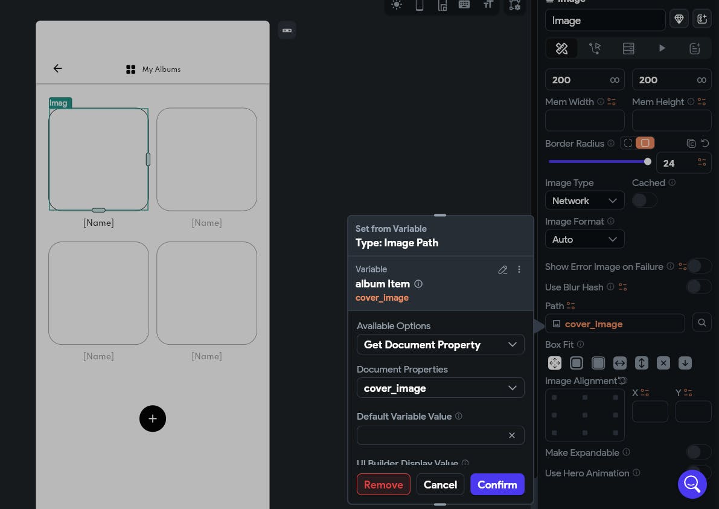The width and height of the screenshot is (719, 509).
Task: Click the black plus add button
Action: pos(153,418)
